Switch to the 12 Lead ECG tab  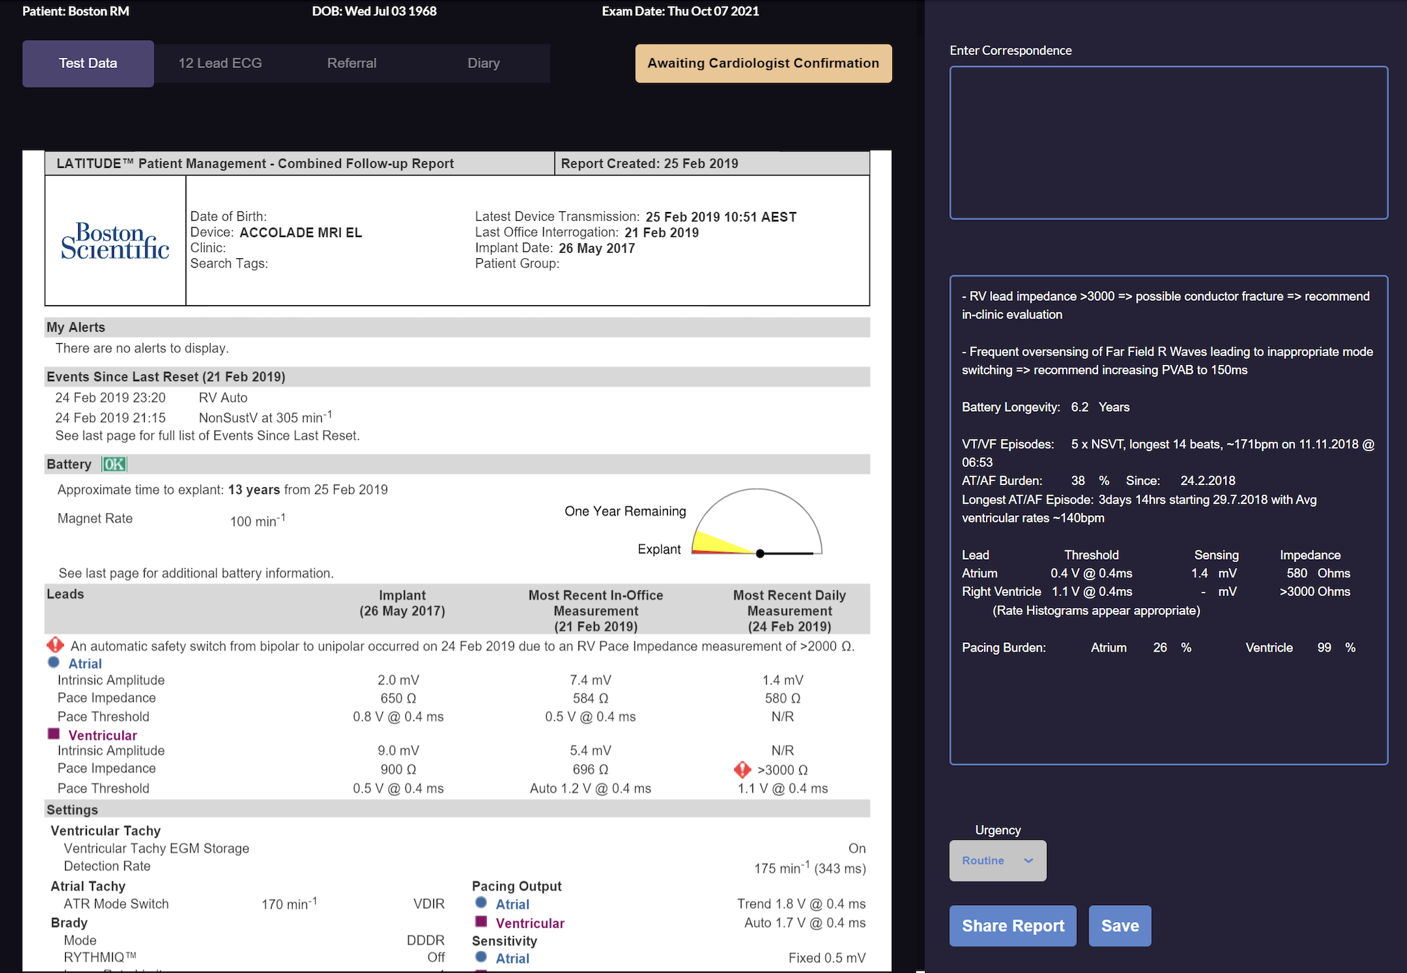click(220, 63)
